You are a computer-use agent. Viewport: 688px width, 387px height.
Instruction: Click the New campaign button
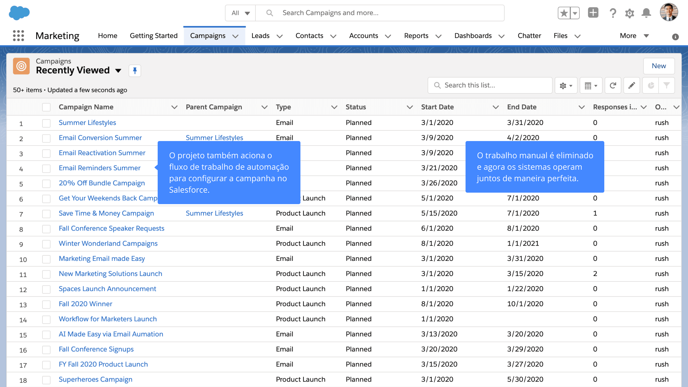point(659,66)
